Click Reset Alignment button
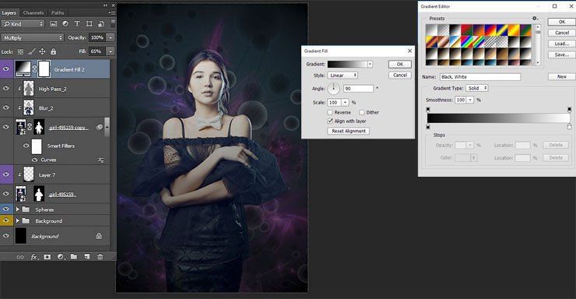Image resolution: width=576 pixels, height=299 pixels. [x=348, y=131]
